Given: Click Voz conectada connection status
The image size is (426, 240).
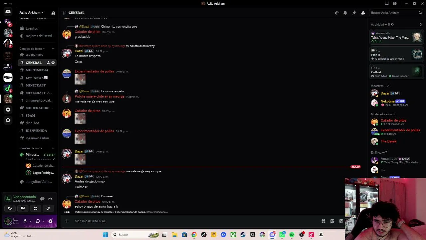Looking at the screenshot, I should (x=24, y=197).
